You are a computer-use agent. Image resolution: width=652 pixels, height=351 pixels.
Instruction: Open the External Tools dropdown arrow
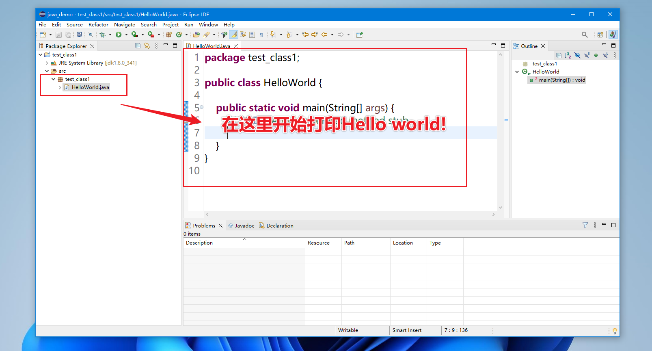[x=159, y=35]
